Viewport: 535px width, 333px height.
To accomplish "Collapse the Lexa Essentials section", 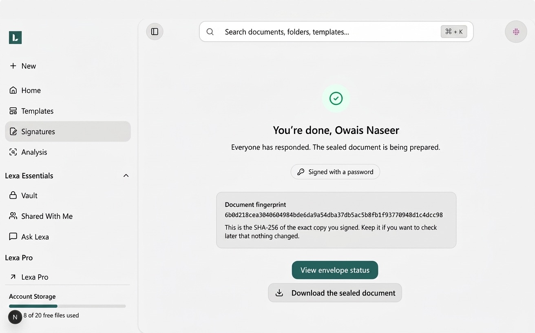I will pos(126,175).
